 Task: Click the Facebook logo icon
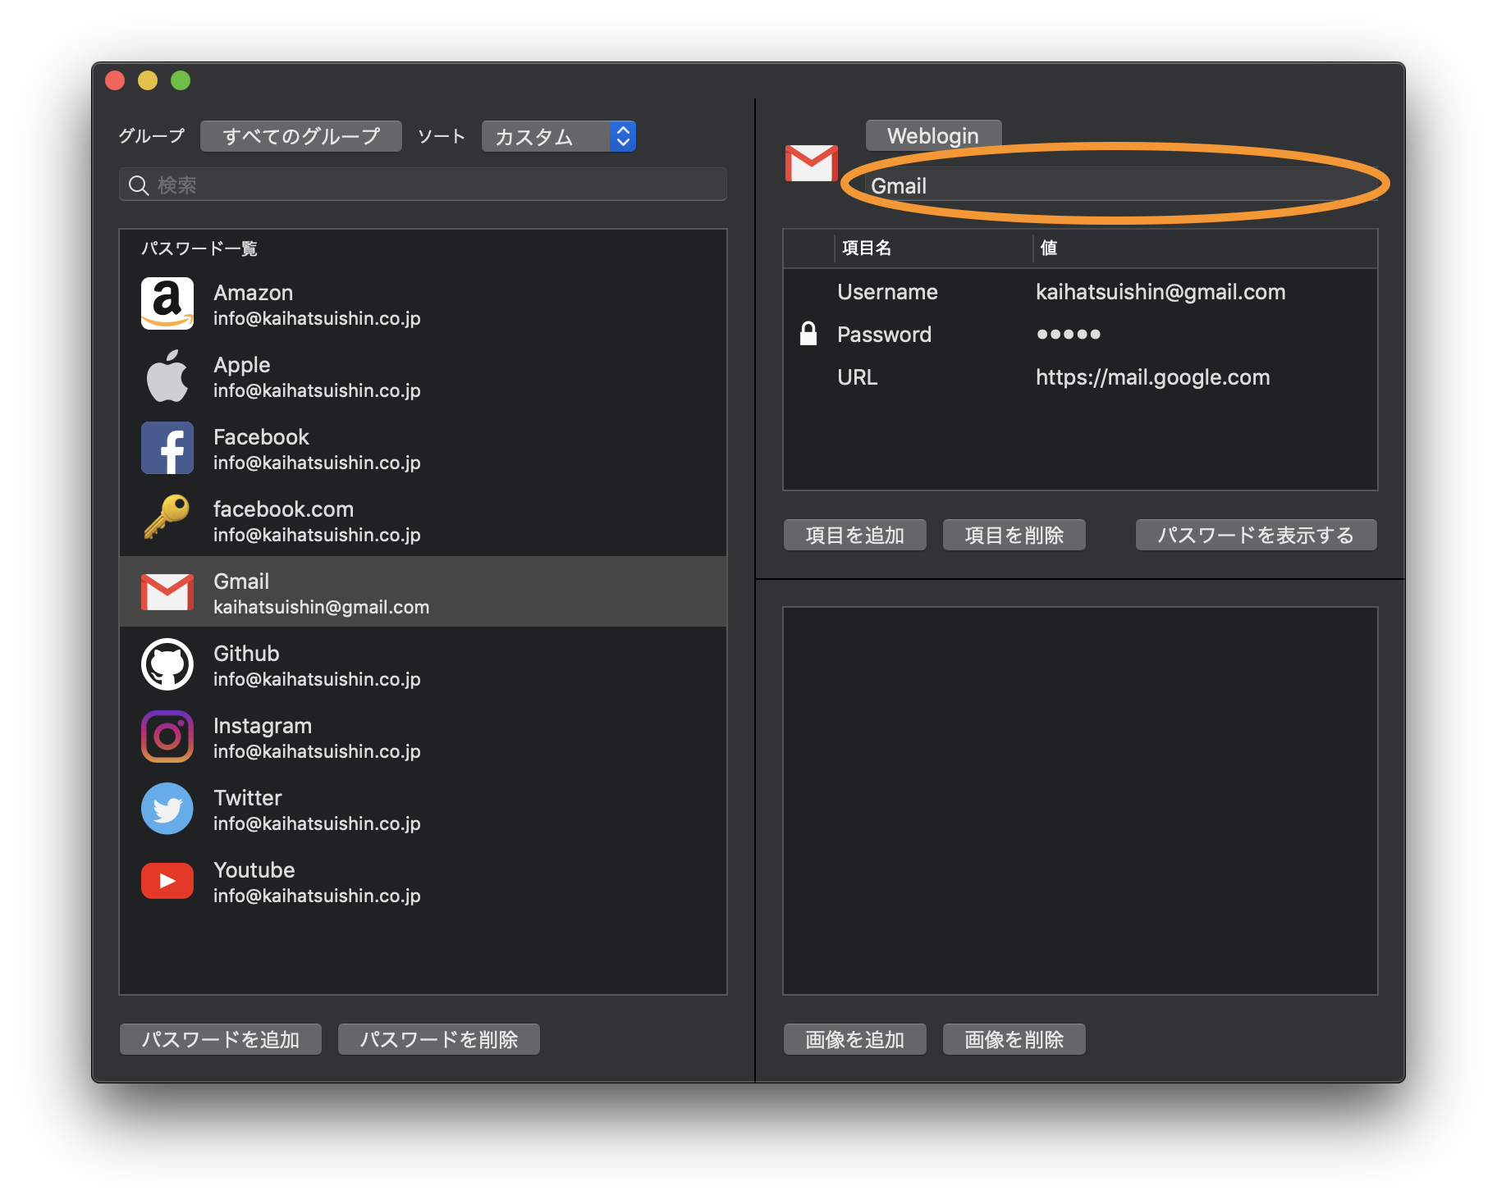[167, 448]
